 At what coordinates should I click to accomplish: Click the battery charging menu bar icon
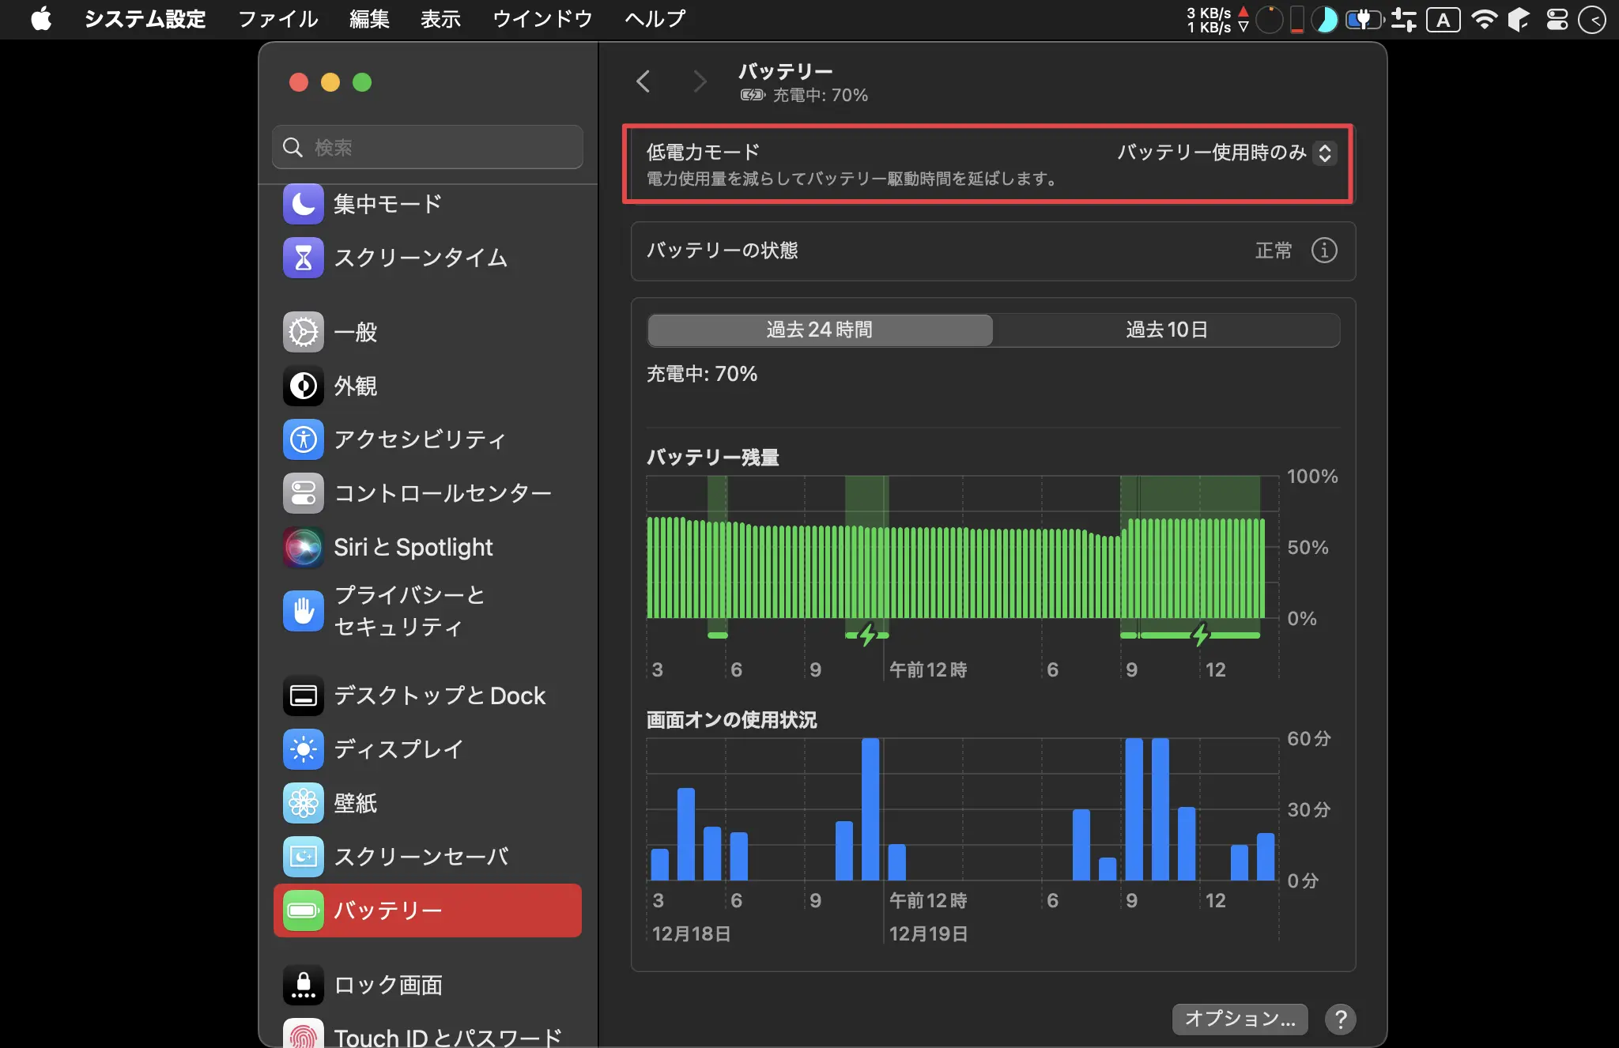pos(1365,19)
